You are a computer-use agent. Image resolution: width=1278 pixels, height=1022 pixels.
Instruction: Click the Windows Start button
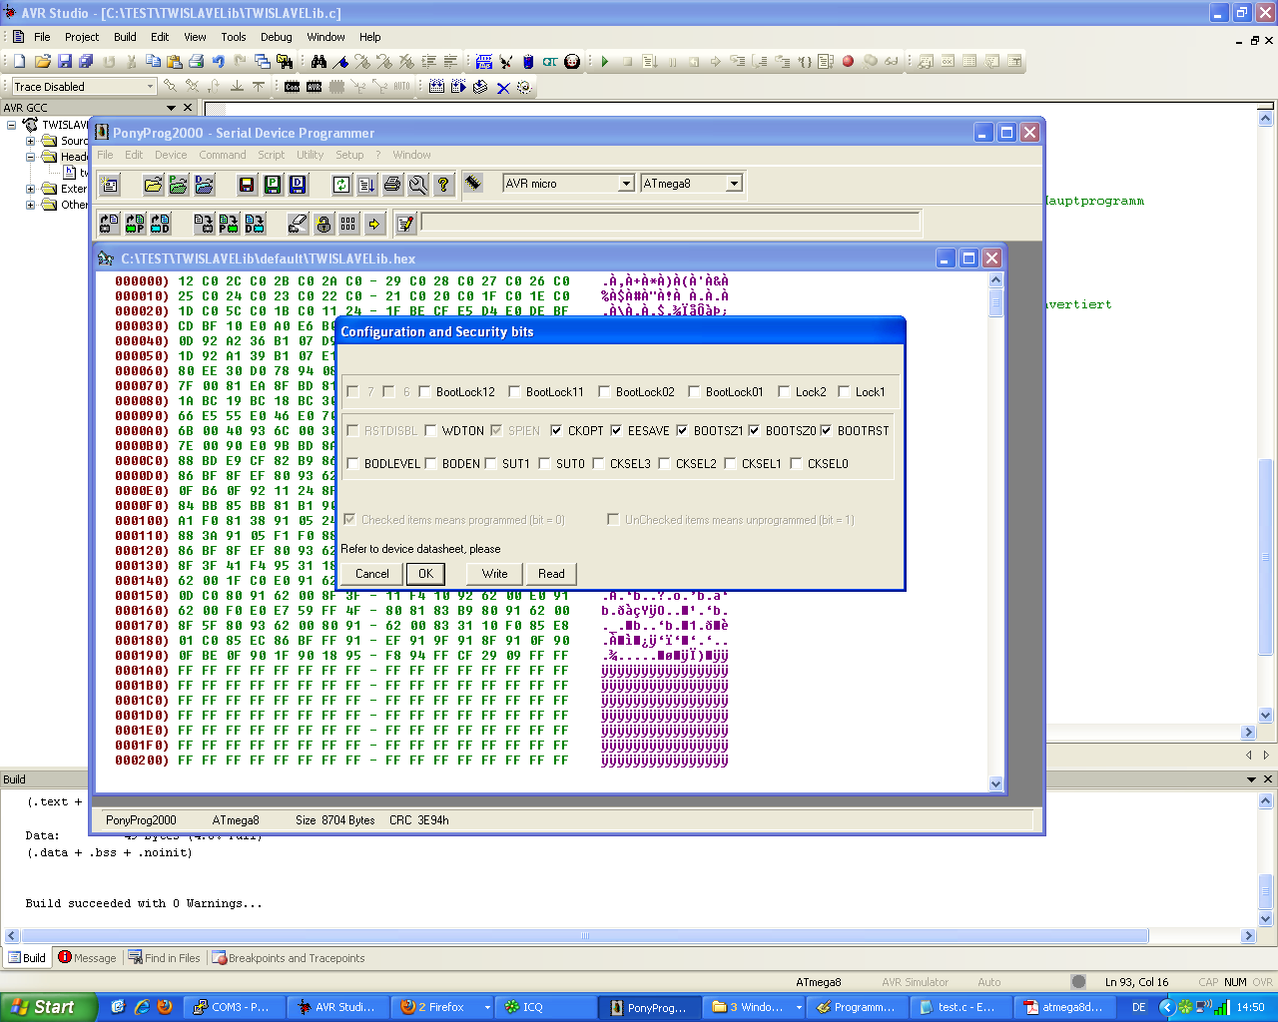pos(49,1007)
